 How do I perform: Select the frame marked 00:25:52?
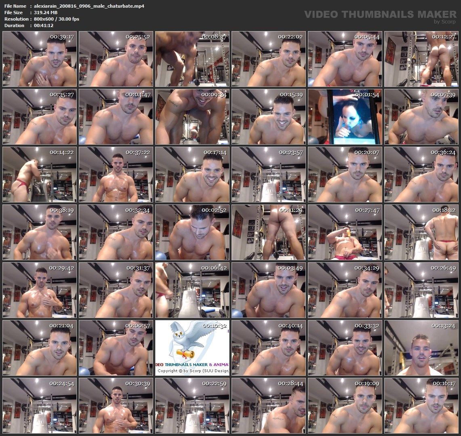tap(116, 59)
